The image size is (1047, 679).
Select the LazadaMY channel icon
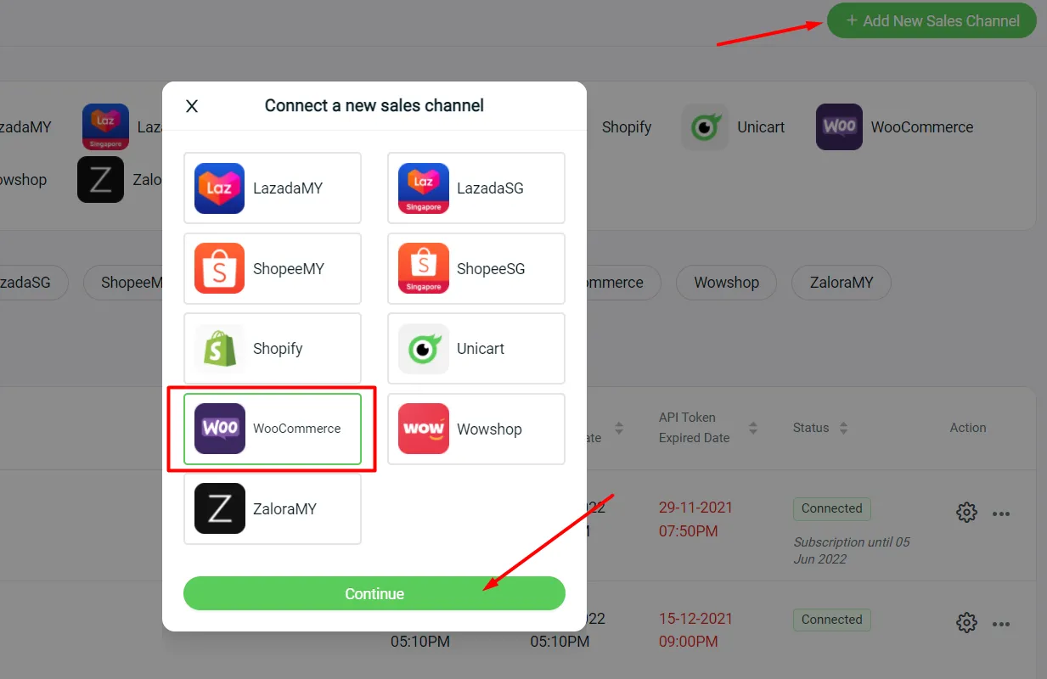(x=220, y=188)
